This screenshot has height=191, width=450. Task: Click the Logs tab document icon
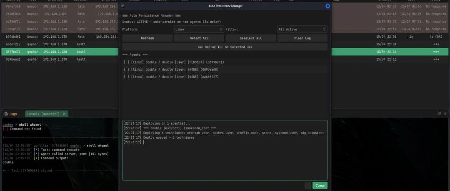point(6,114)
